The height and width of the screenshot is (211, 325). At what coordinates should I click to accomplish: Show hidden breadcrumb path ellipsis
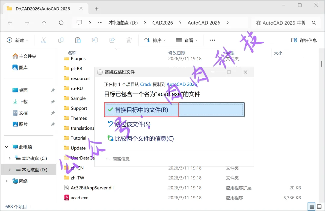coord(100,22)
